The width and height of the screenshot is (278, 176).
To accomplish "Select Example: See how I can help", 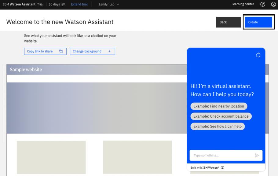I will (x=218, y=127).
